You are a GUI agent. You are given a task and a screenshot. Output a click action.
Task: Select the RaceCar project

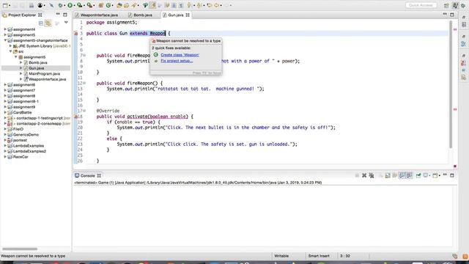(x=21, y=157)
